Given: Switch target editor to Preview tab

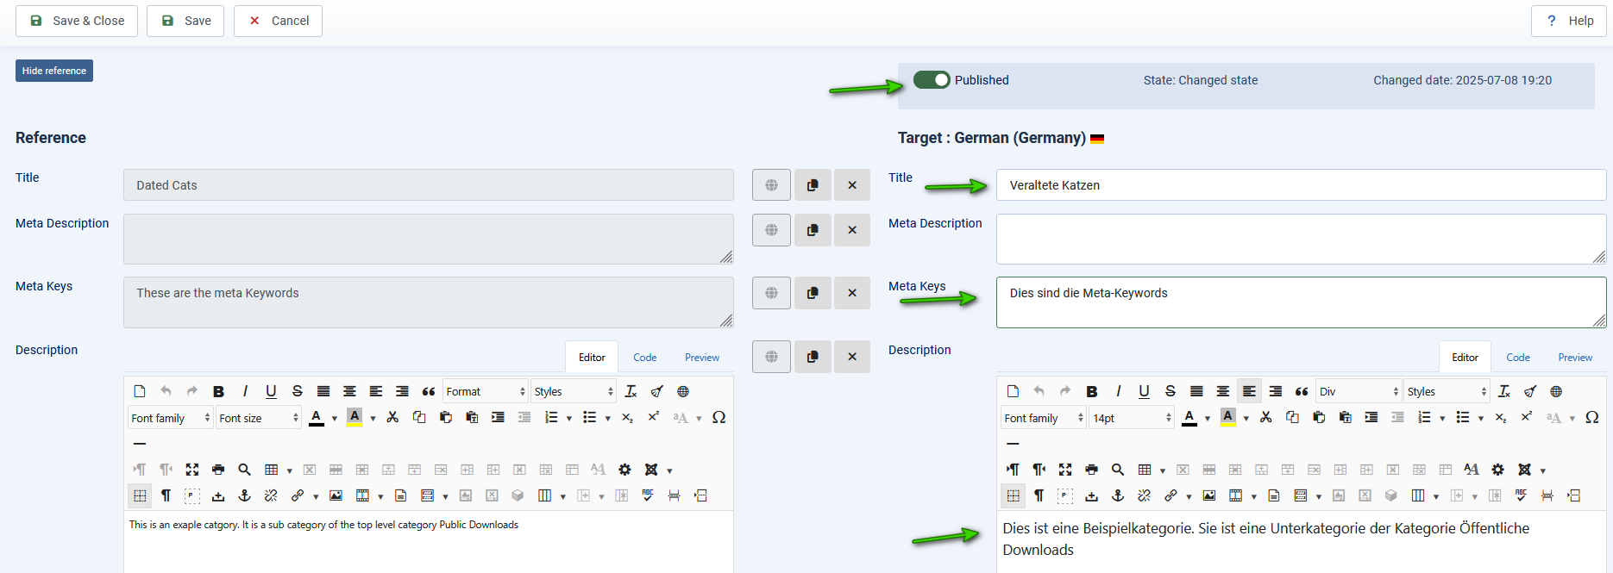Looking at the screenshot, I should coord(1575,358).
